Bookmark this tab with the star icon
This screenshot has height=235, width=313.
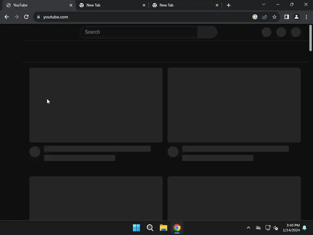click(x=274, y=17)
